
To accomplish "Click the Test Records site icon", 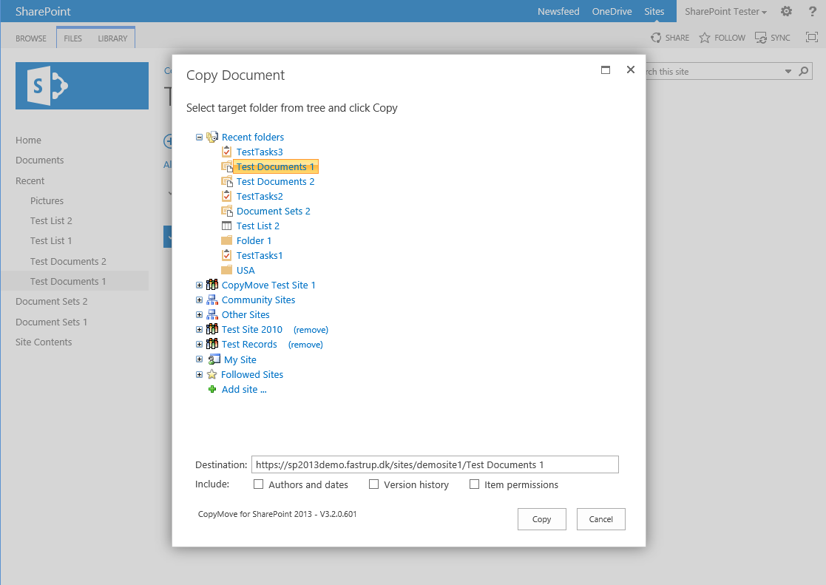I will 211,344.
